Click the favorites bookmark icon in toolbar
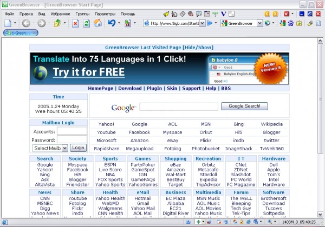The height and width of the screenshot is (227, 325). pos(128,23)
